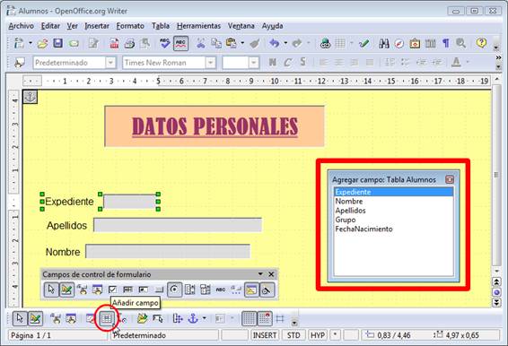Viewport: 508px width, 346px height.
Task: Click the Añadir campo icon in bottom toolbar
Action: click(x=107, y=319)
